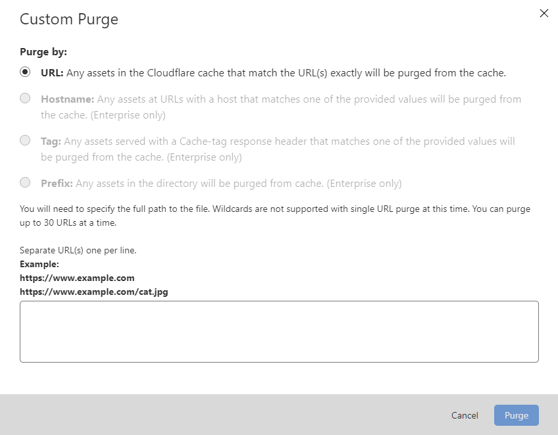
Task: Click the "Tag:" option label text
Action: [x=51, y=141]
